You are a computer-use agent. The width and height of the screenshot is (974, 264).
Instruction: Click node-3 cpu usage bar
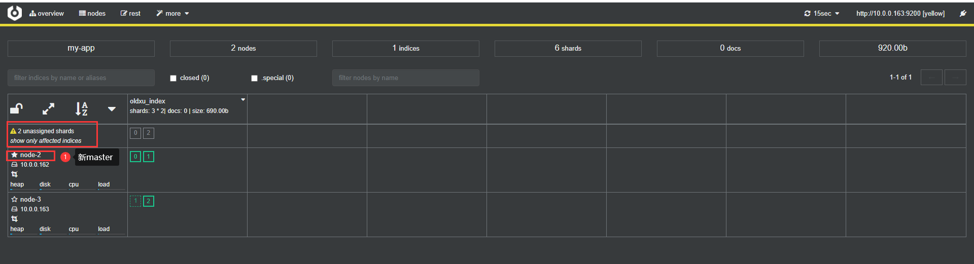[82, 234]
